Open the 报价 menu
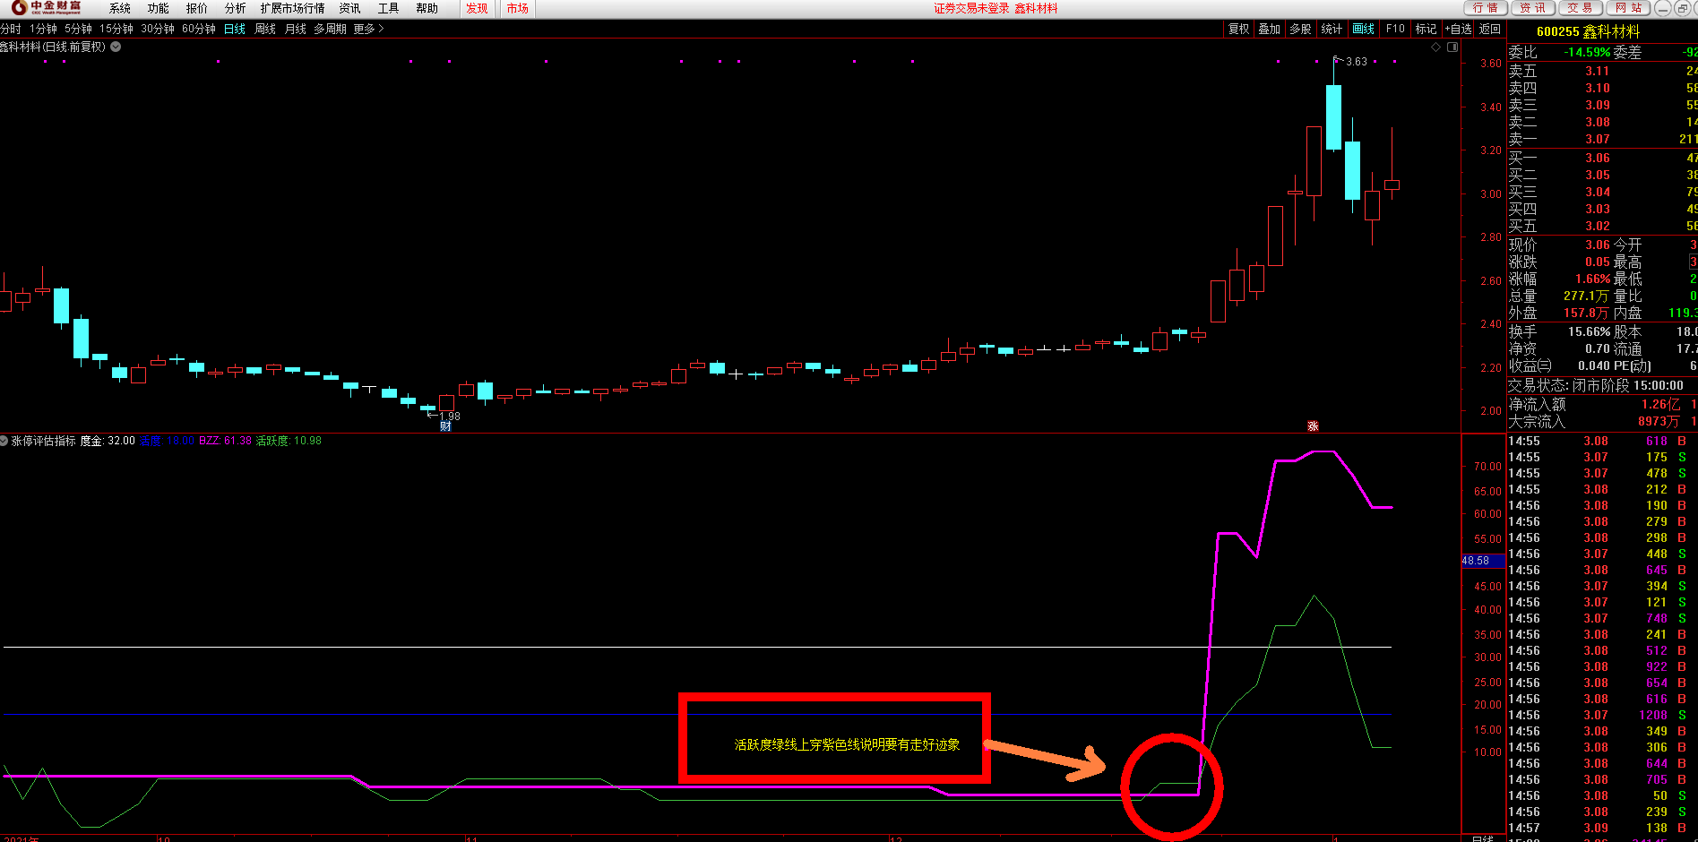This screenshot has width=1698, height=842. (197, 8)
